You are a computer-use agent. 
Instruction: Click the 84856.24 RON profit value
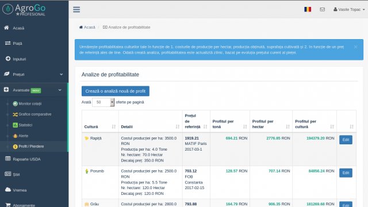pos(321,171)
